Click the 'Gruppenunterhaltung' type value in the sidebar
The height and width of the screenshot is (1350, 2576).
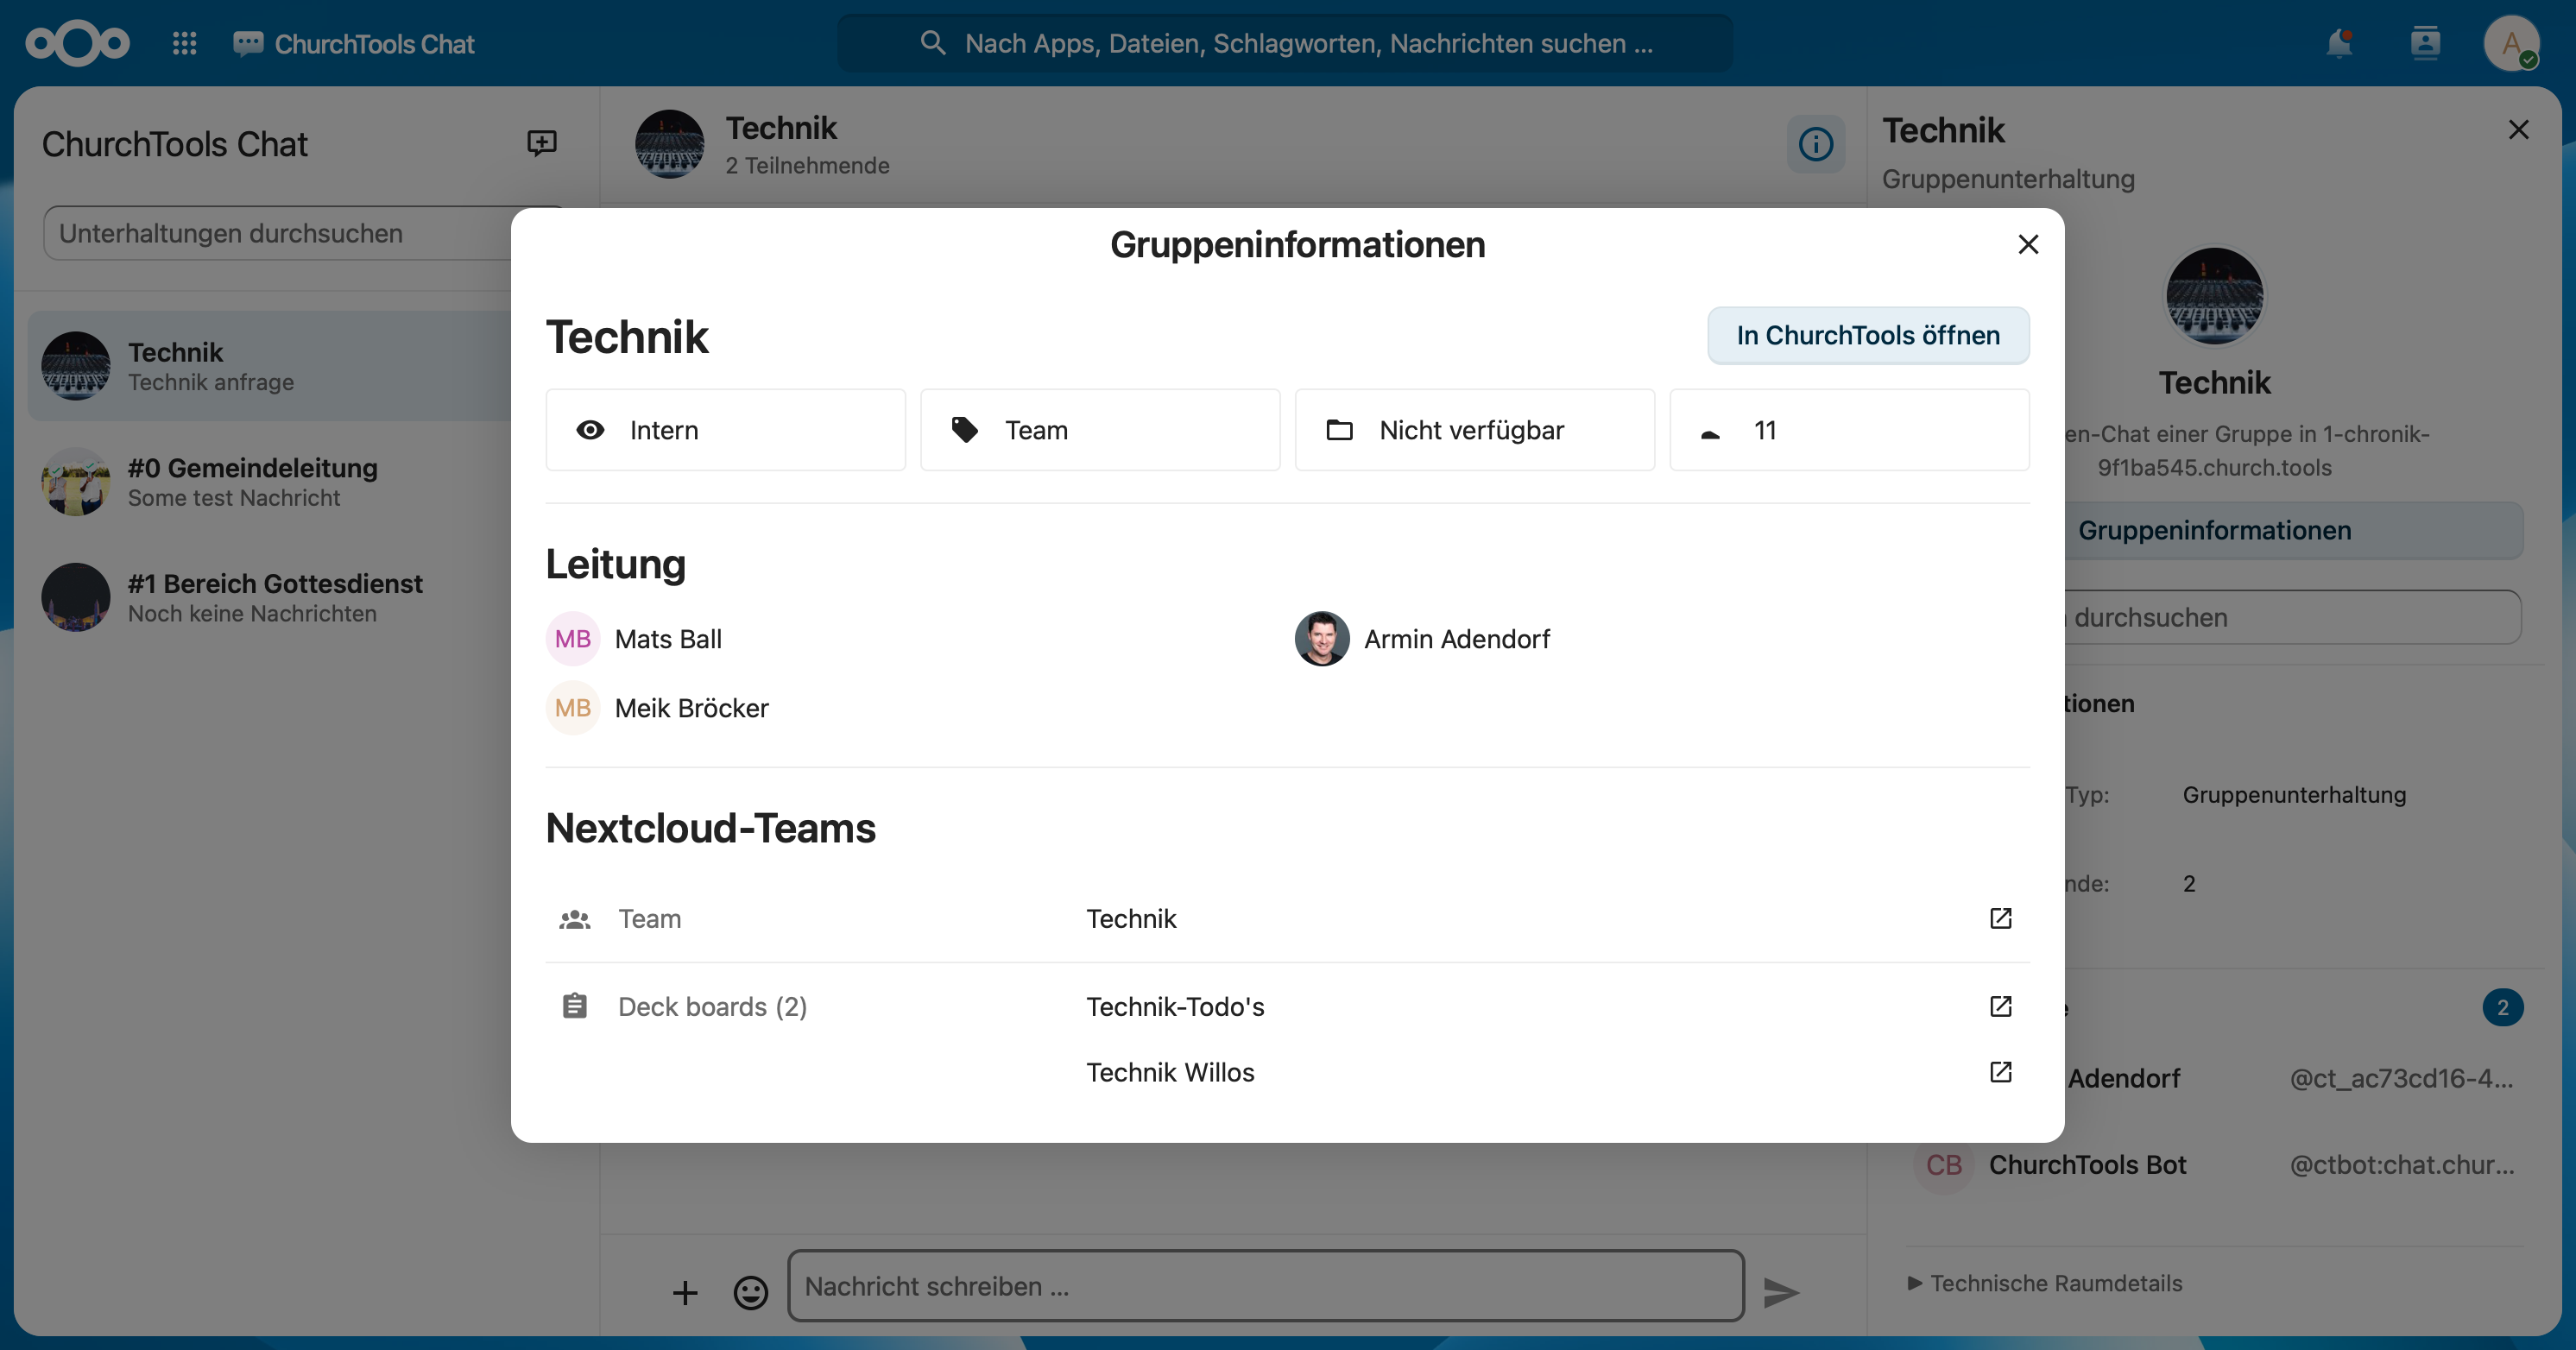coord(2294,795)
